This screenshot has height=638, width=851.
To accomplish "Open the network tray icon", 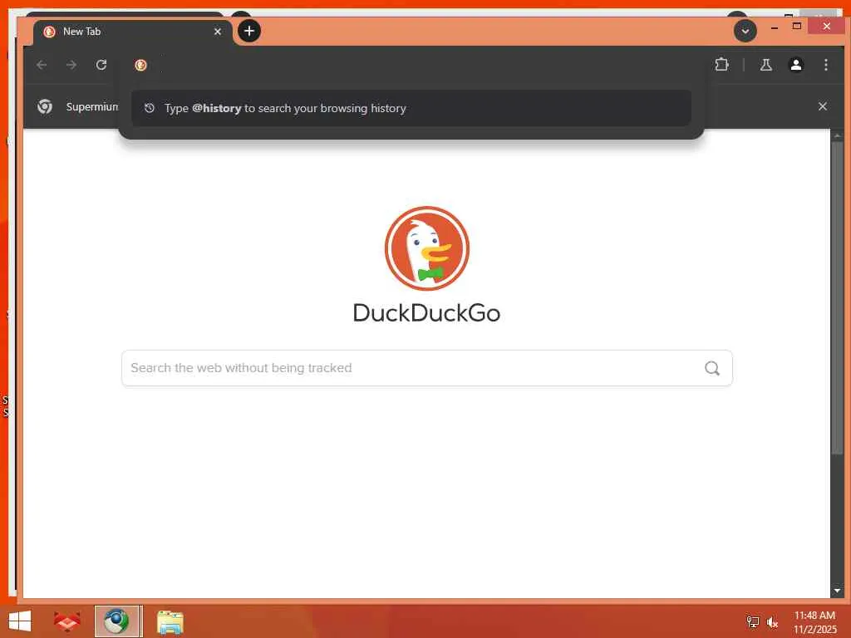I will tap(752, 621).
